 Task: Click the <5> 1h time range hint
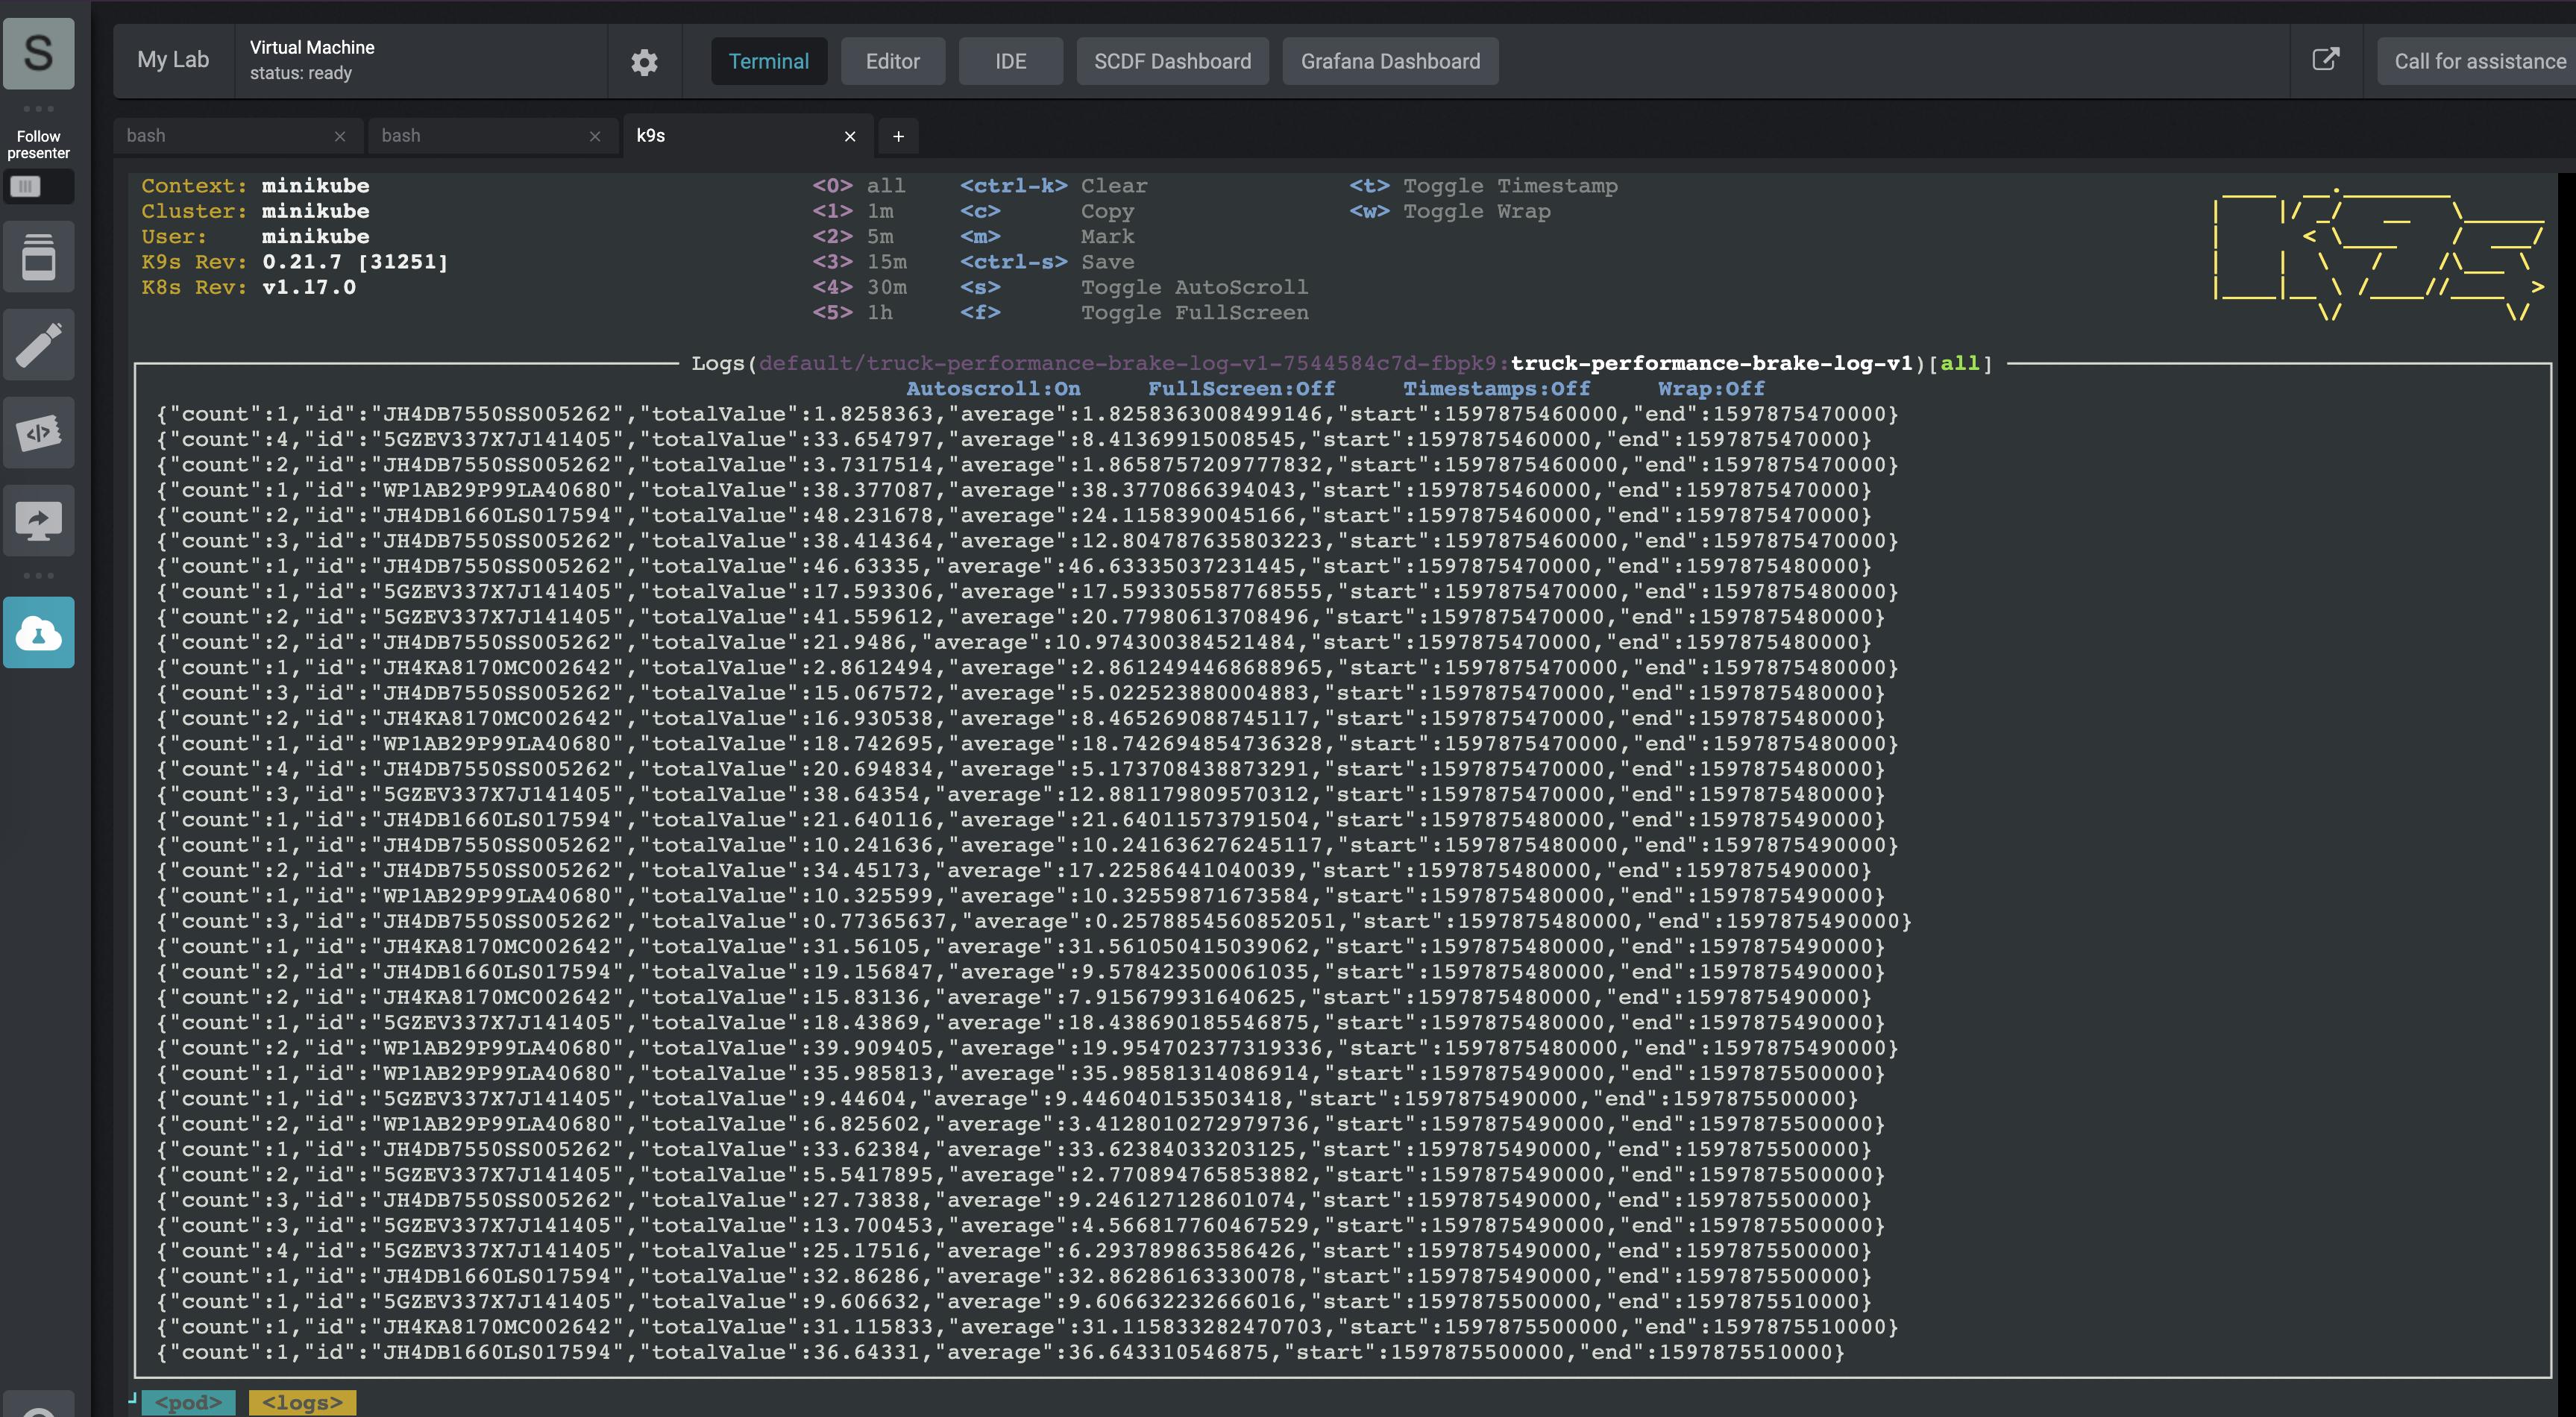click(x=852, y=313)
